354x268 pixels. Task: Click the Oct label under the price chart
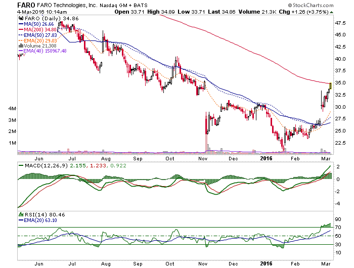170,158
